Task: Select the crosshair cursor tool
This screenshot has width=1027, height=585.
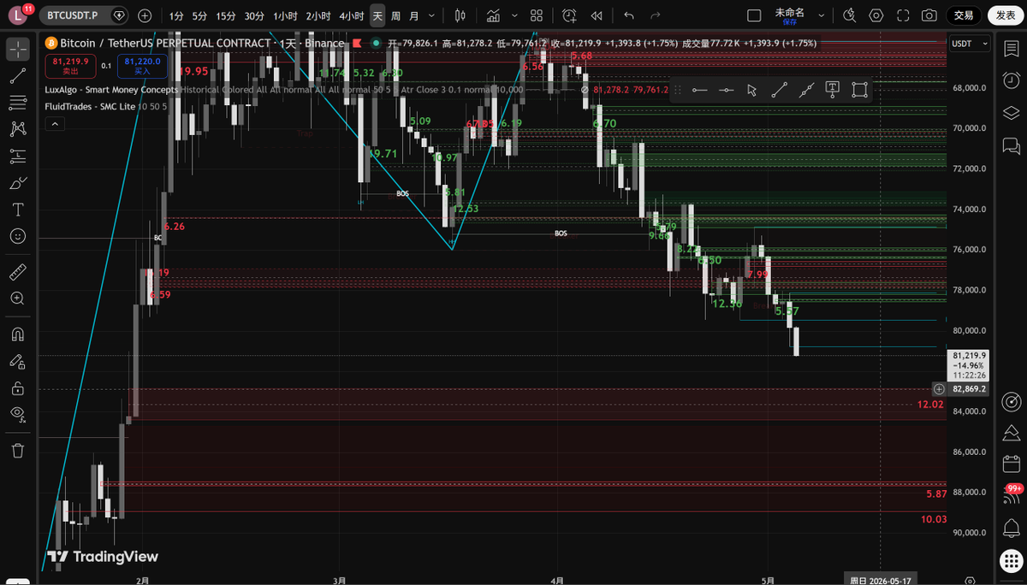Action: (x=17, y=49)
